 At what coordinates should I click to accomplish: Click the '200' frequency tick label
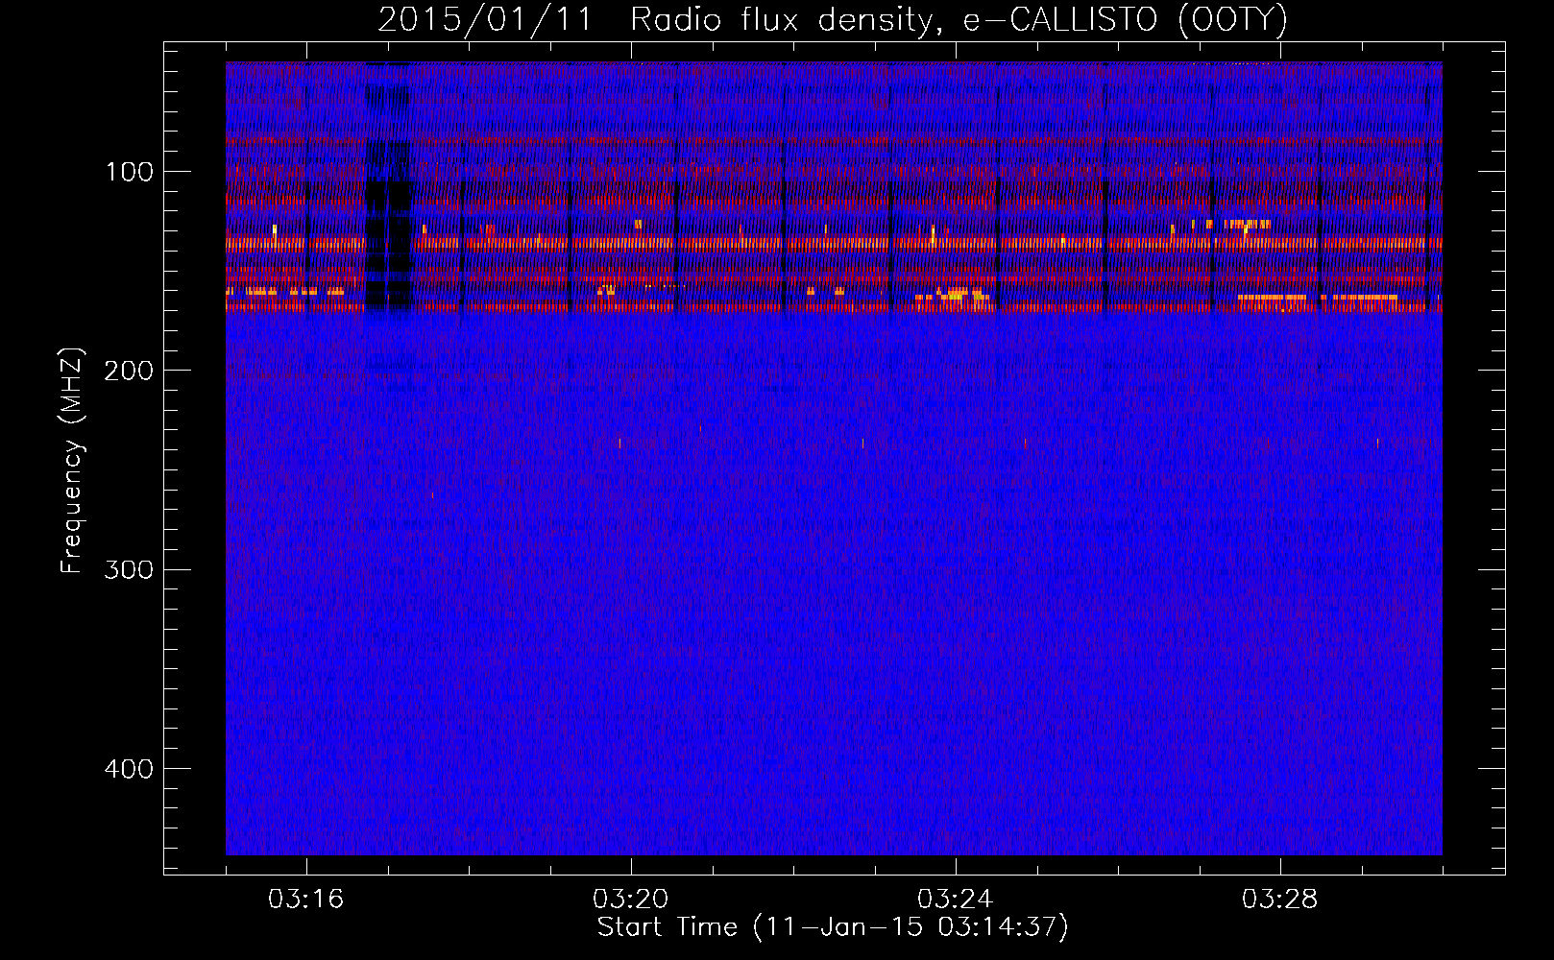coord(129,371)
